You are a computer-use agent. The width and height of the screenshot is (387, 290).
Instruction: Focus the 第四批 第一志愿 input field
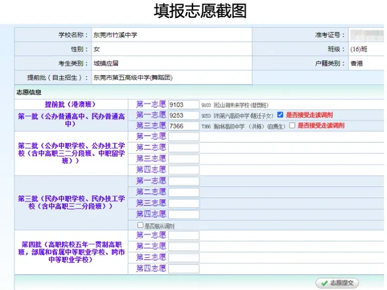coord(184,236)
